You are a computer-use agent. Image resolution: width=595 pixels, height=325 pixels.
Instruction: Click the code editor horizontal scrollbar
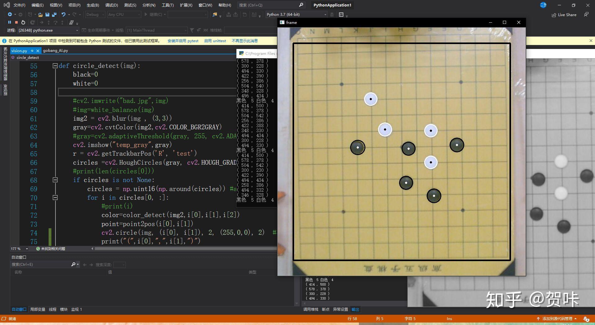185,249
